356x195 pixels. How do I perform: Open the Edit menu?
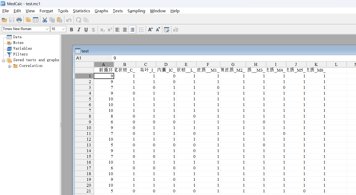pos(17,11)
